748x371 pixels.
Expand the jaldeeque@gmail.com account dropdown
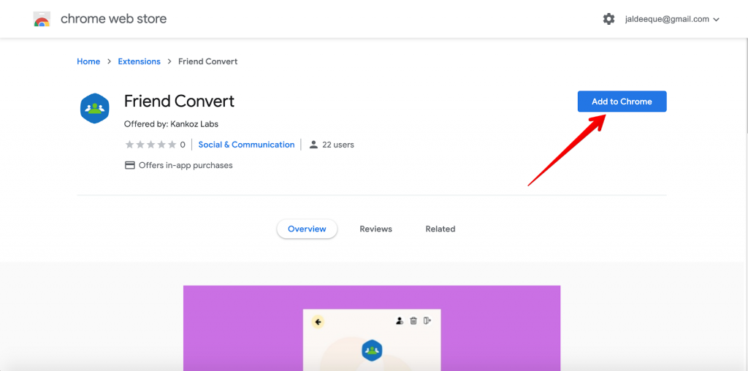[x=672, y=20]
